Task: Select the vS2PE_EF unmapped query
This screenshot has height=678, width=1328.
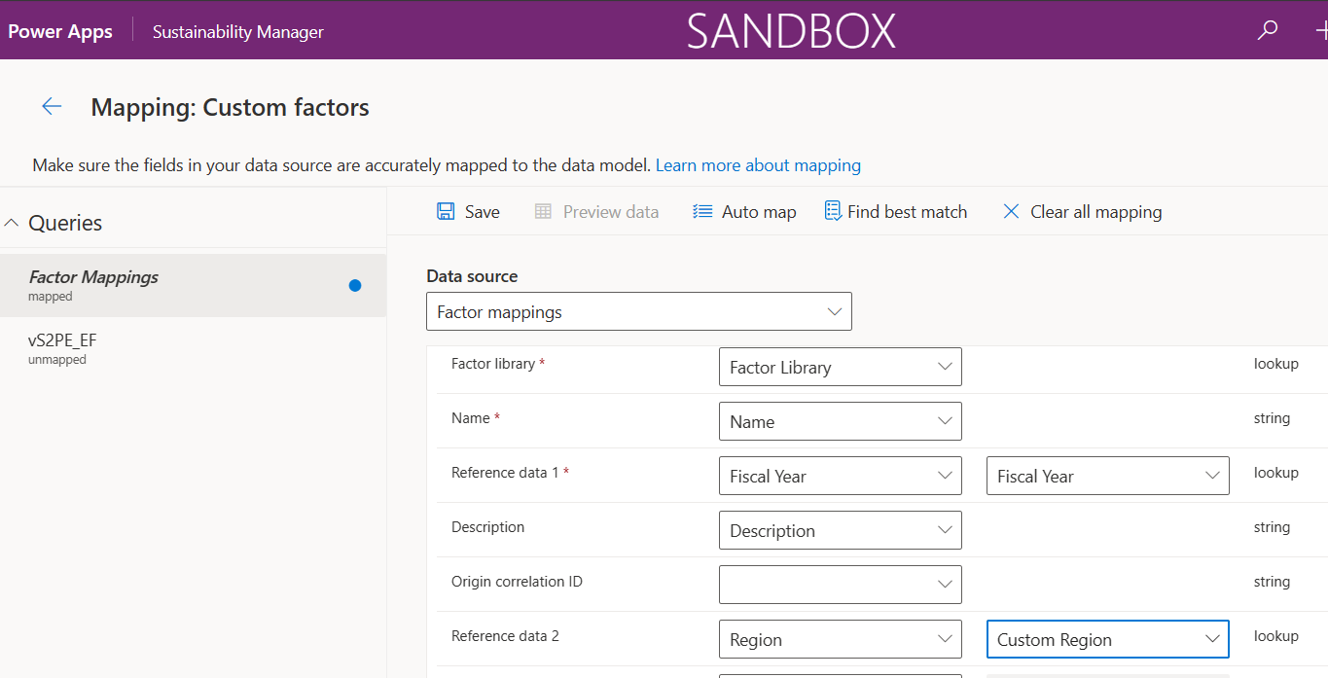Action: point(193,348)
